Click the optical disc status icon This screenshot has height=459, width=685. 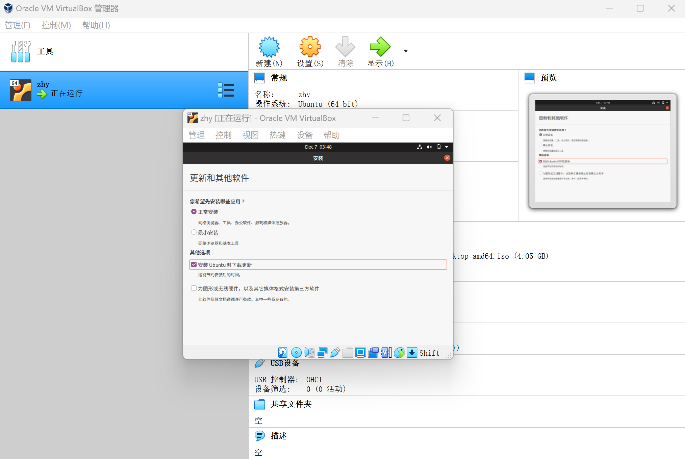coord(296,353)
